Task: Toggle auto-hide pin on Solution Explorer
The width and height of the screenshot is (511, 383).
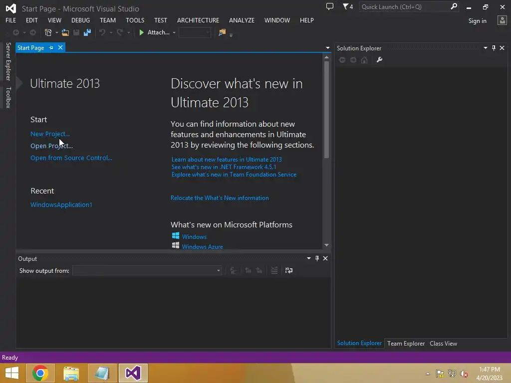Action: point(494,48)
